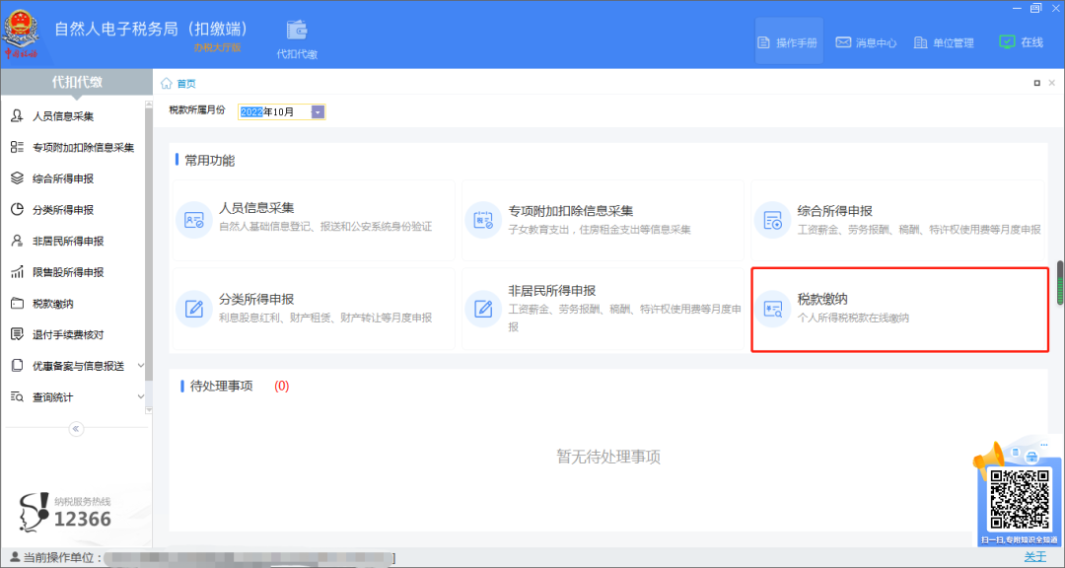Click the 在线 status monitor icon
Screen dimensions: 1065x568
pos(1007,42)
